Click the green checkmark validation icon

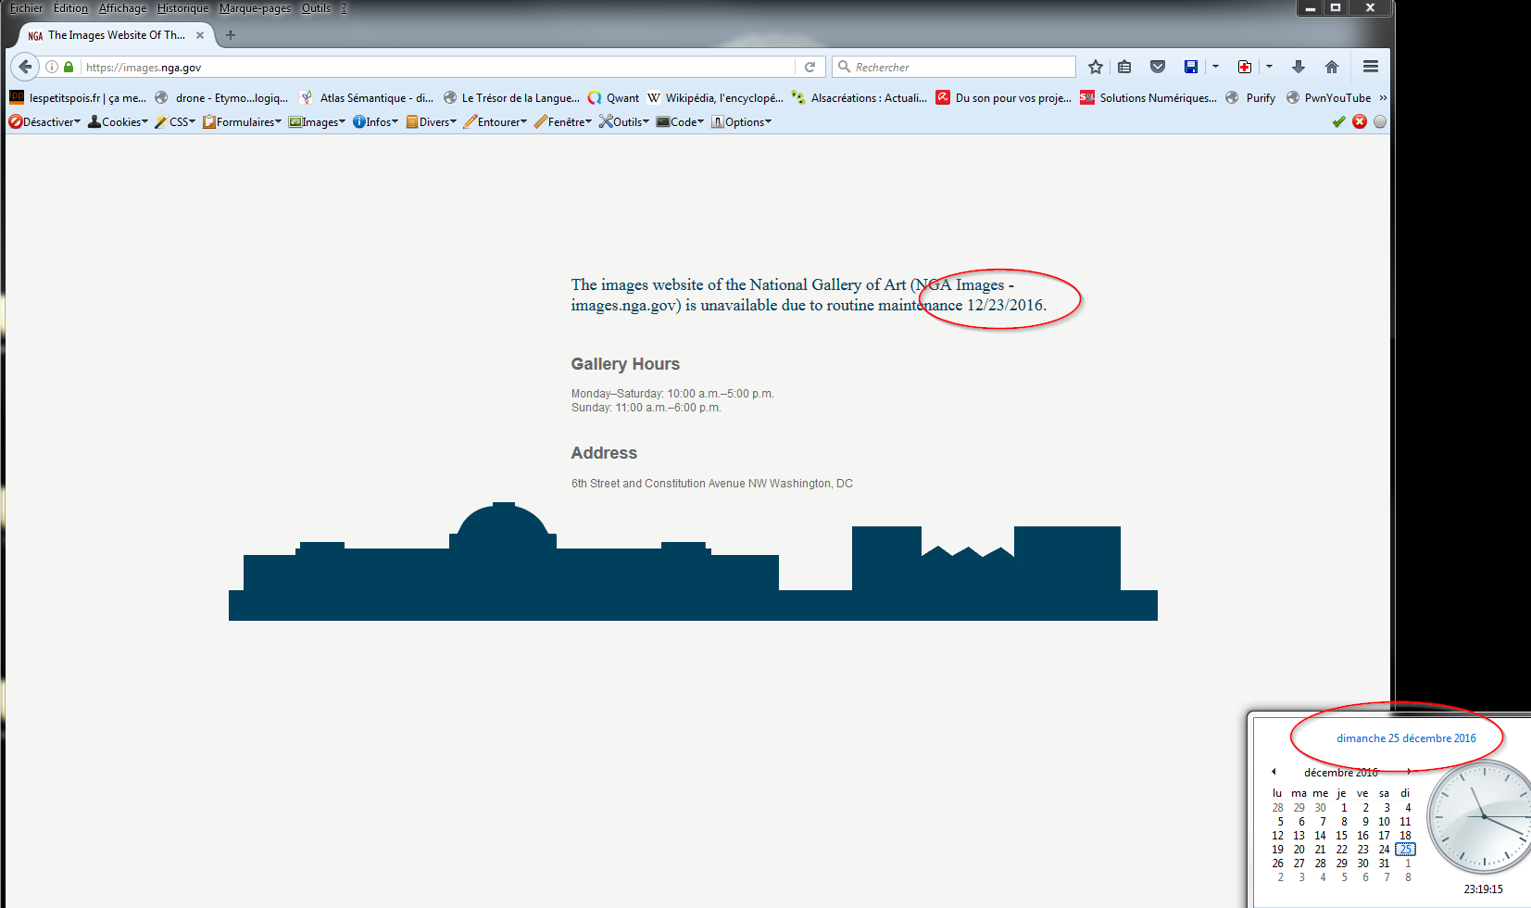click(1338, 121)
